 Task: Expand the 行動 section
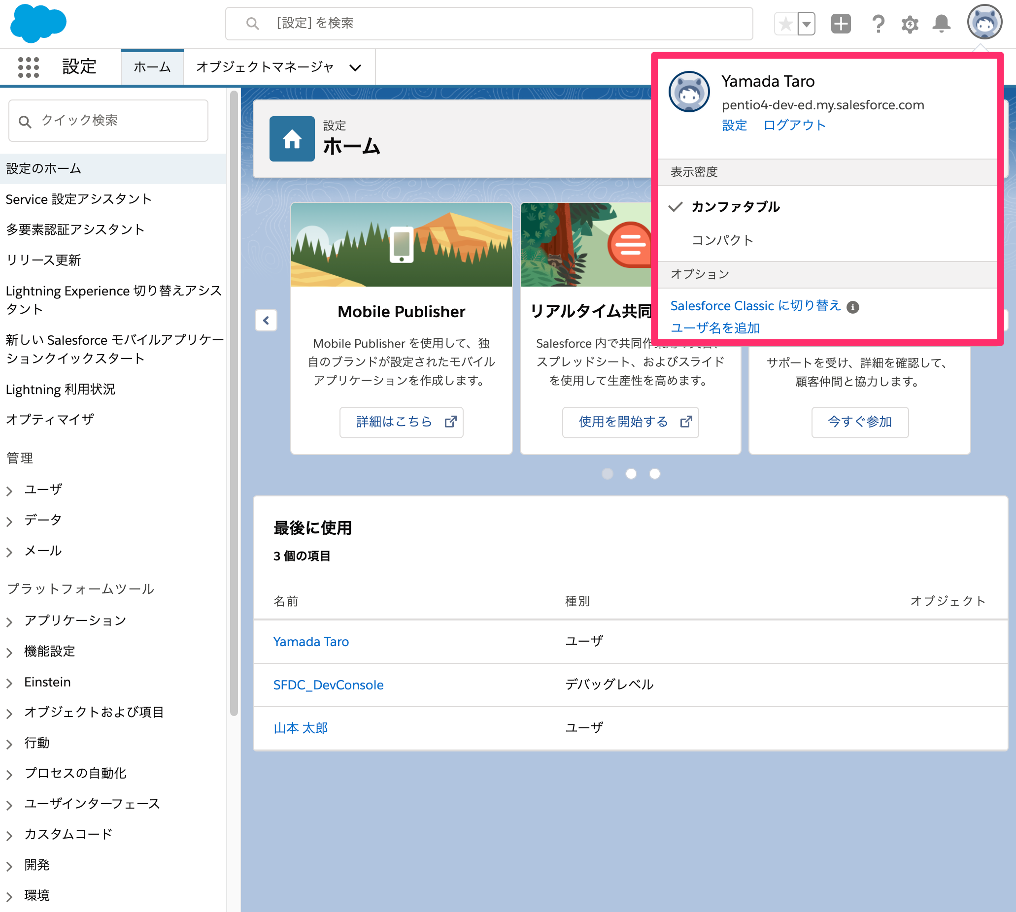(9, 744)
